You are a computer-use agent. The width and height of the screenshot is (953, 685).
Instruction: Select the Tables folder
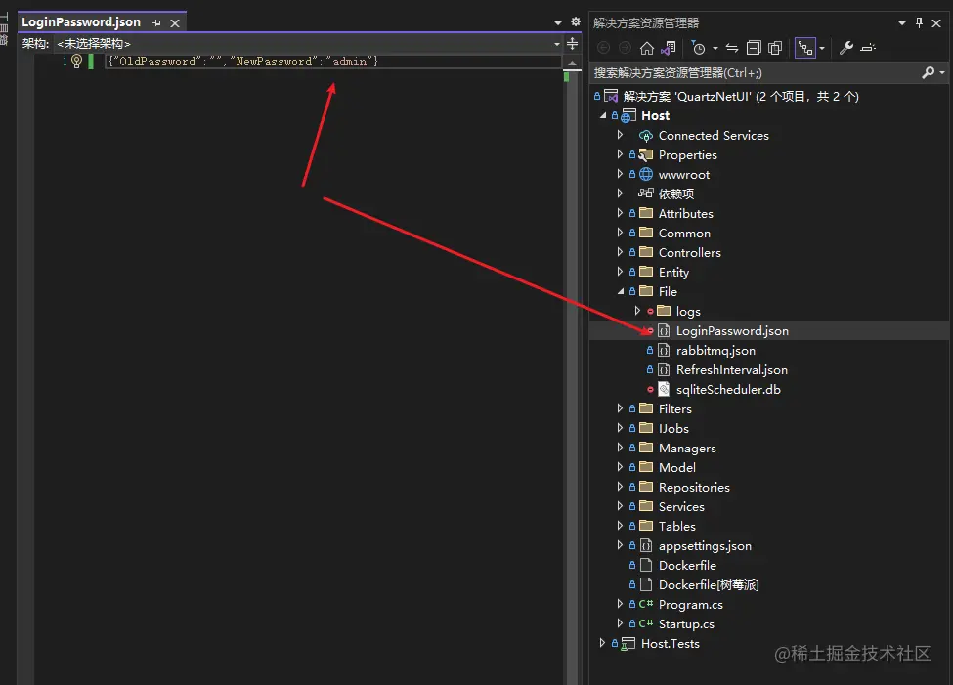coord(677,526)
